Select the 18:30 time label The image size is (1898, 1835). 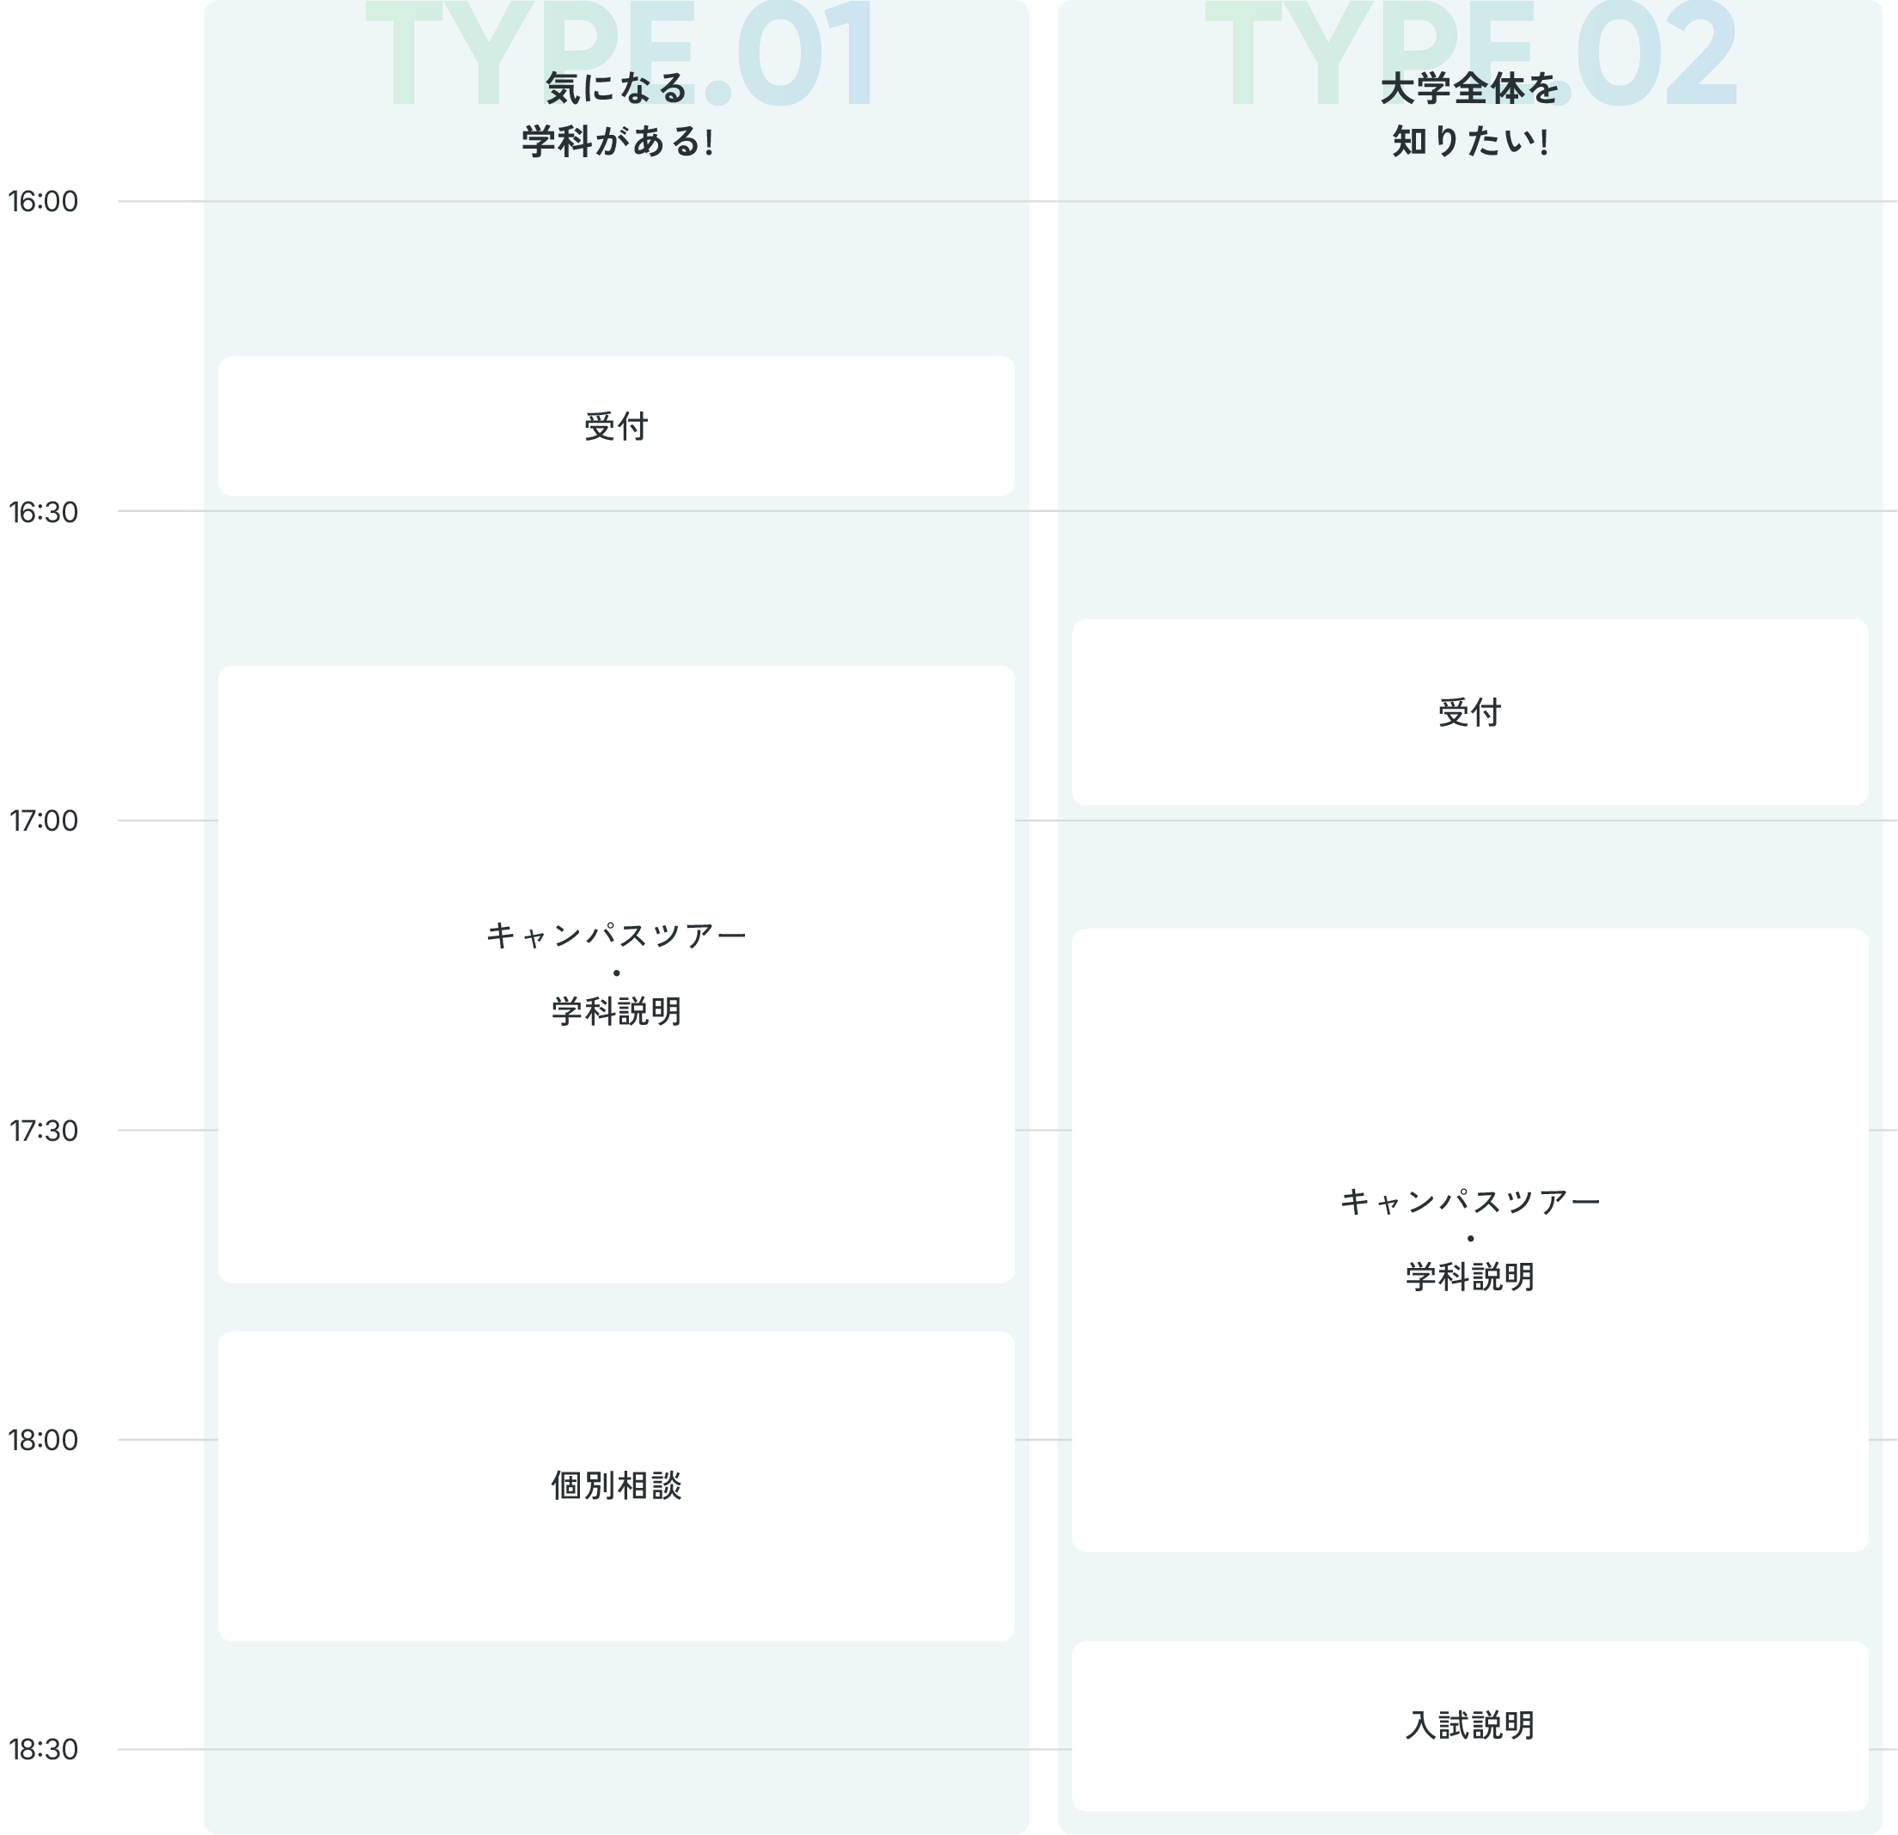tap(43, 1750)
